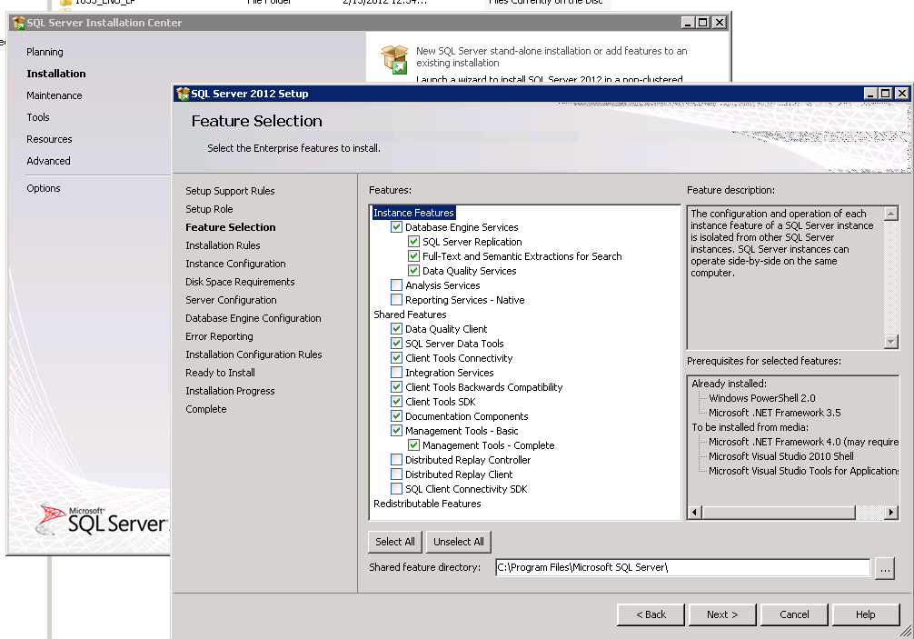Click scroll up arrow in Feature description
Image resolution: width=914 pixels, height=639 pixels.
890,214
